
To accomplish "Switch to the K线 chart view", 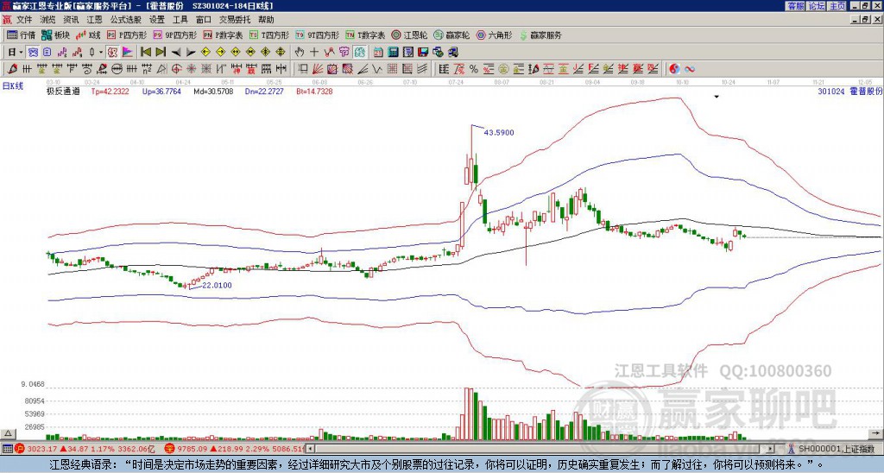I will (x=88, y=35).
